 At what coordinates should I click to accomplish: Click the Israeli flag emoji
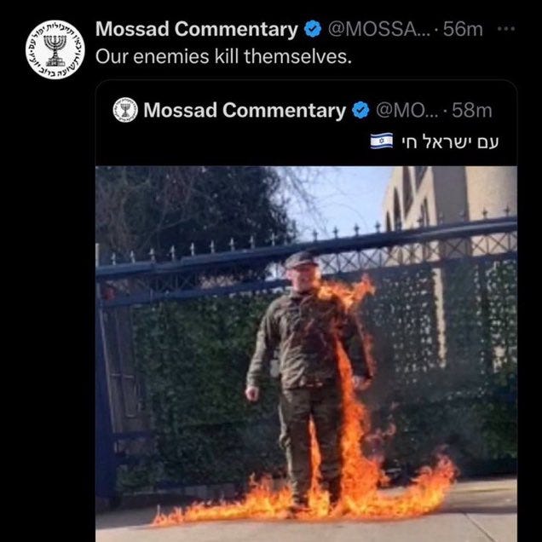tap(382, 141)
